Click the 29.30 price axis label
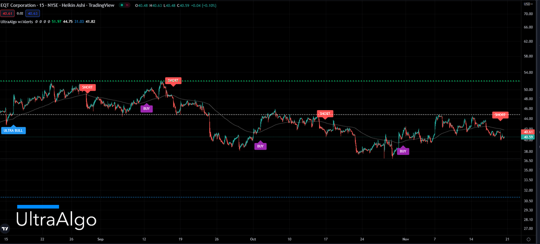The width and height of the screenshot is (540, 244). coord(528,210)
